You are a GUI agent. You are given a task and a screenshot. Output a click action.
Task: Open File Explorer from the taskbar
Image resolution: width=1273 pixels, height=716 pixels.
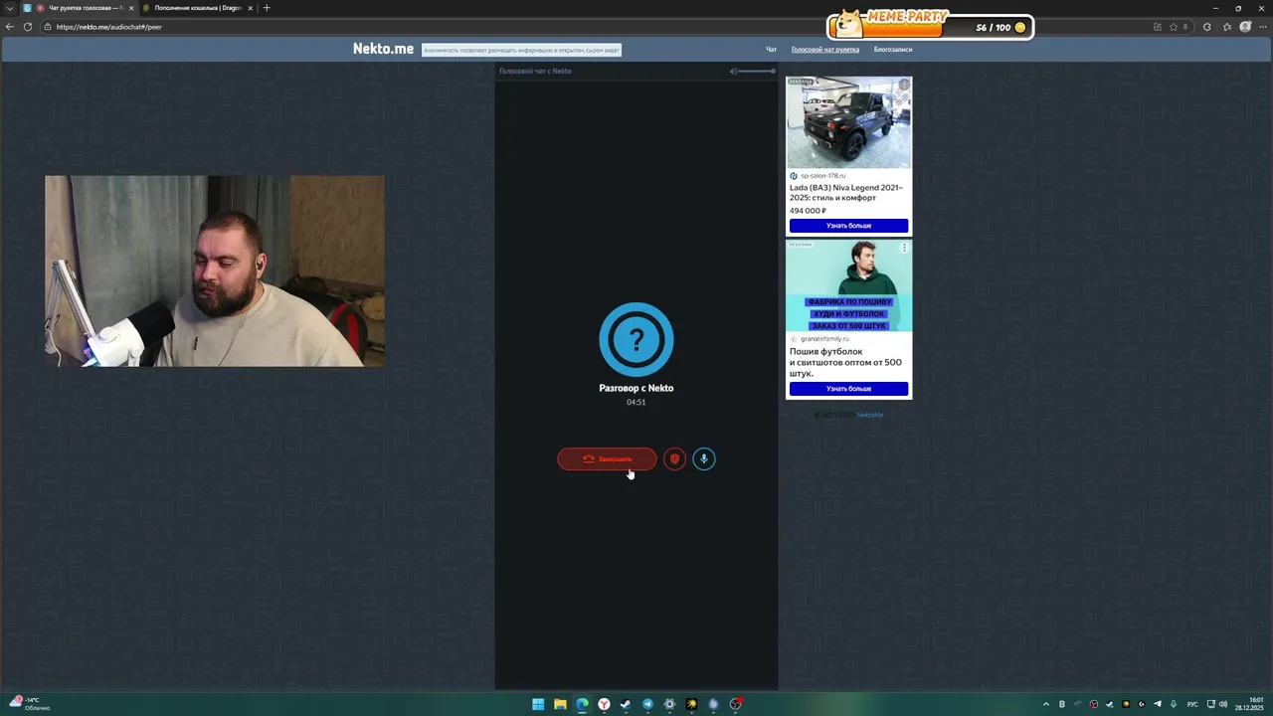click(x=560, y=704)
